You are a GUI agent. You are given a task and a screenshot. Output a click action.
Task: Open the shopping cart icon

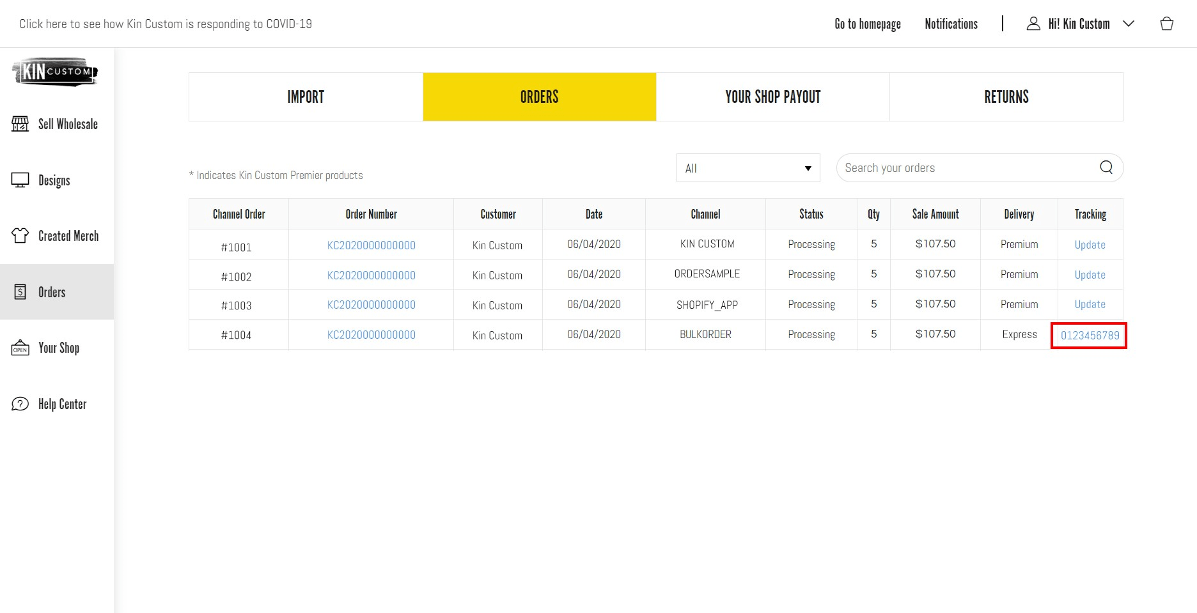pos(1167,24)
